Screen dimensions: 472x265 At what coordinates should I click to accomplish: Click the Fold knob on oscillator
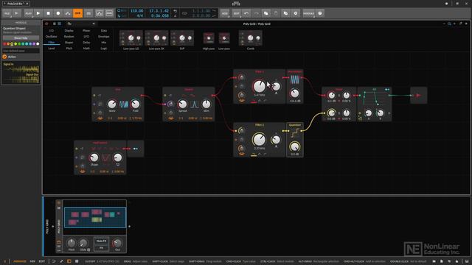tap(136, 104)
